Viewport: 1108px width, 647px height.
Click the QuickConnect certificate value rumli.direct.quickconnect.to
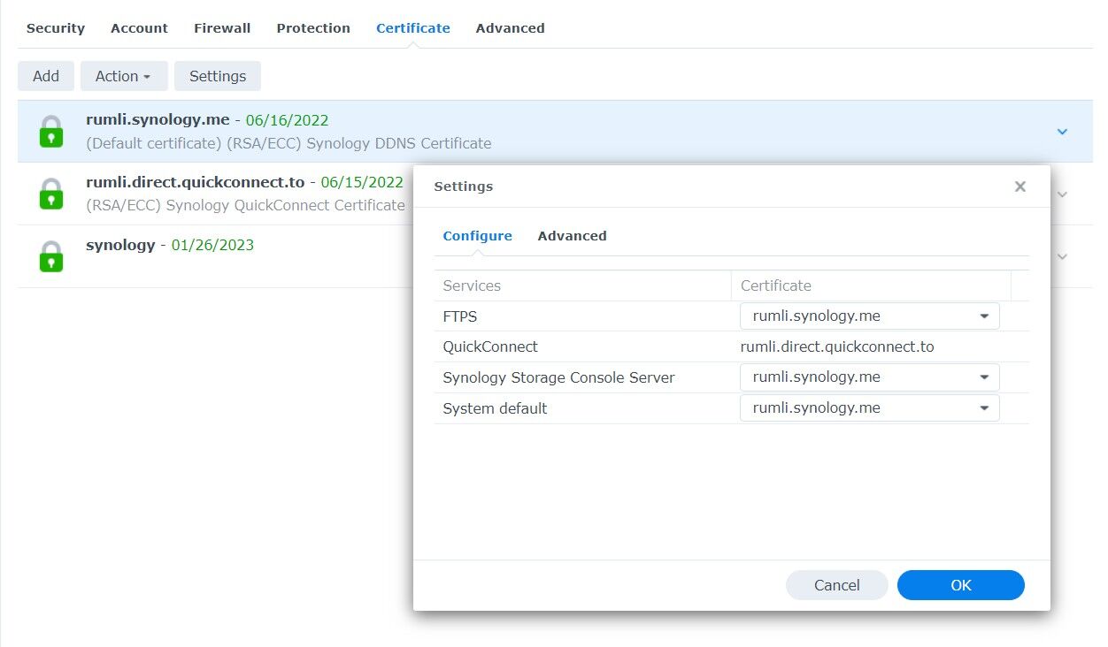tap(837, 346)
